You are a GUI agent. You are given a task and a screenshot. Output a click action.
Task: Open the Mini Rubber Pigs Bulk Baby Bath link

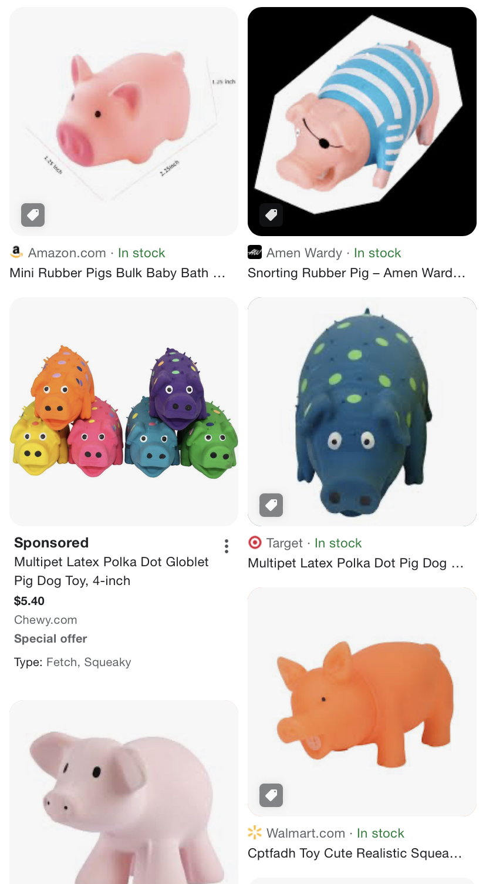tap(117, 273)
